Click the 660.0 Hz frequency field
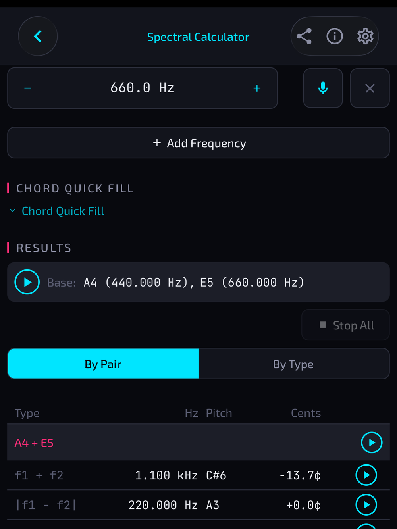The image size is (397, 529). (x=142, y=88)
